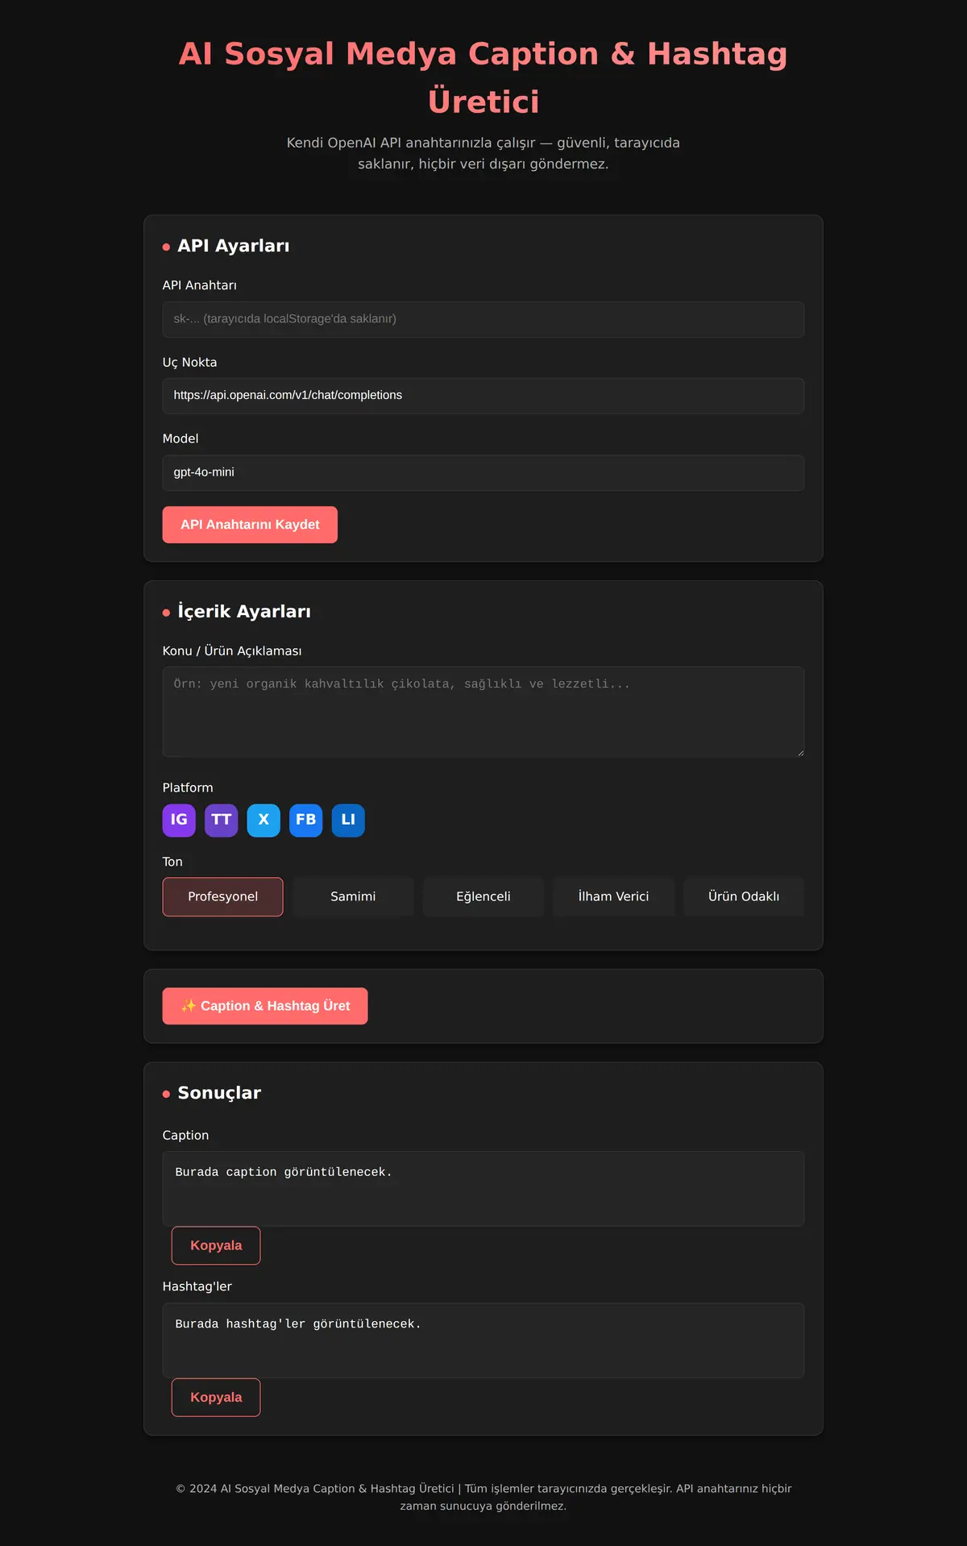Click the 'İçerik Ayarları' section heading
This screenshot has width=967, height=1546.
pyautogui.click(x=244, y=611)
